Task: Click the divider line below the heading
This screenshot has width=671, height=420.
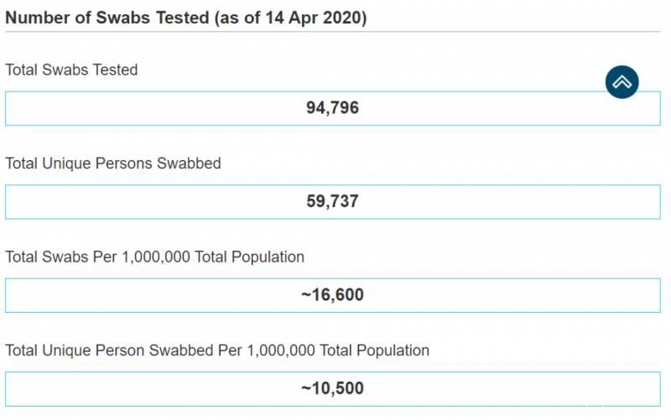Action: (332, 33)
